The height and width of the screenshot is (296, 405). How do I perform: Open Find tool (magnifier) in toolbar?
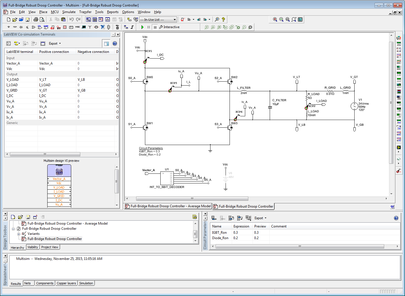coord(217,20)
